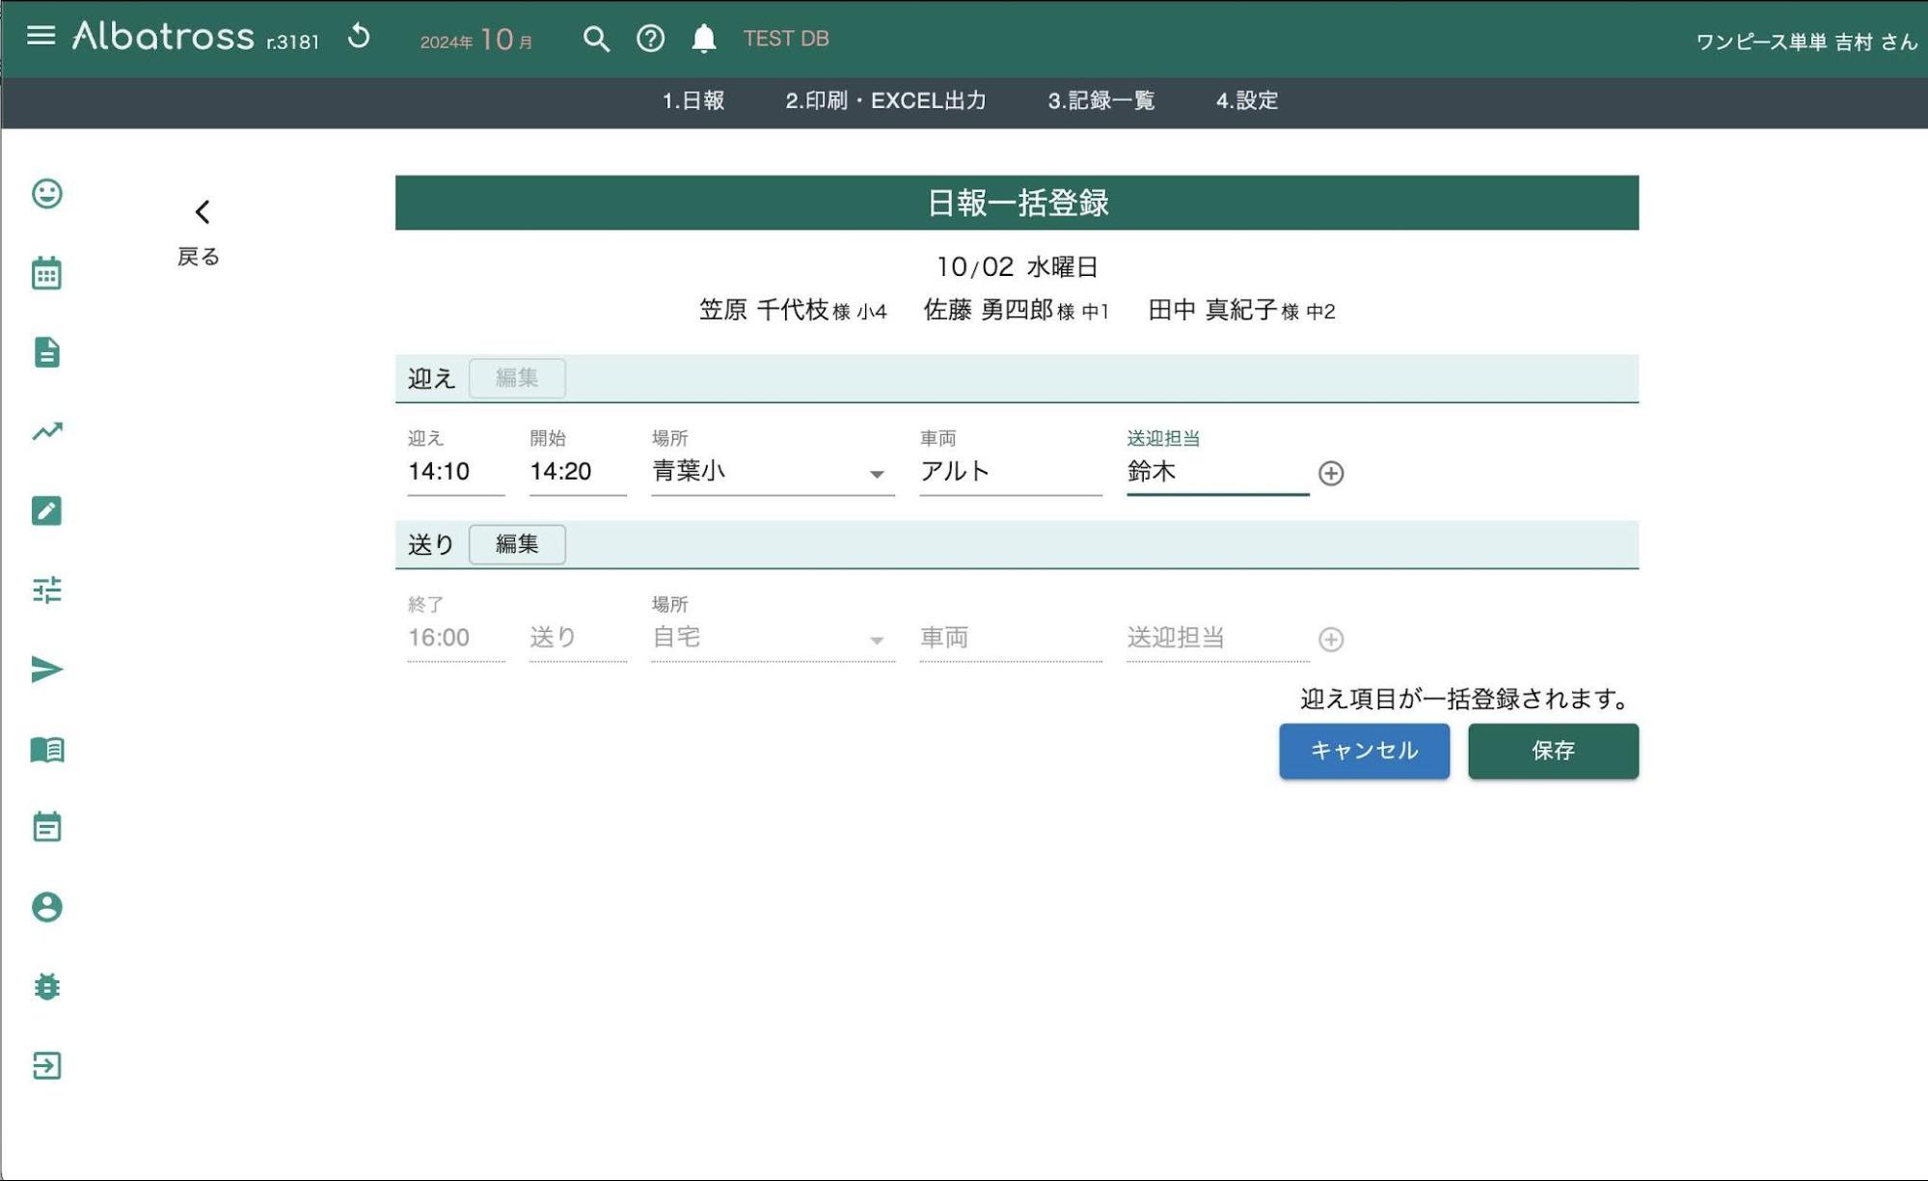The height and width of the screenshot is (1181, 1928).
Task: Open the tuning sliders sidebar icon
Action: pyautogui.click(x=46, y=590)
